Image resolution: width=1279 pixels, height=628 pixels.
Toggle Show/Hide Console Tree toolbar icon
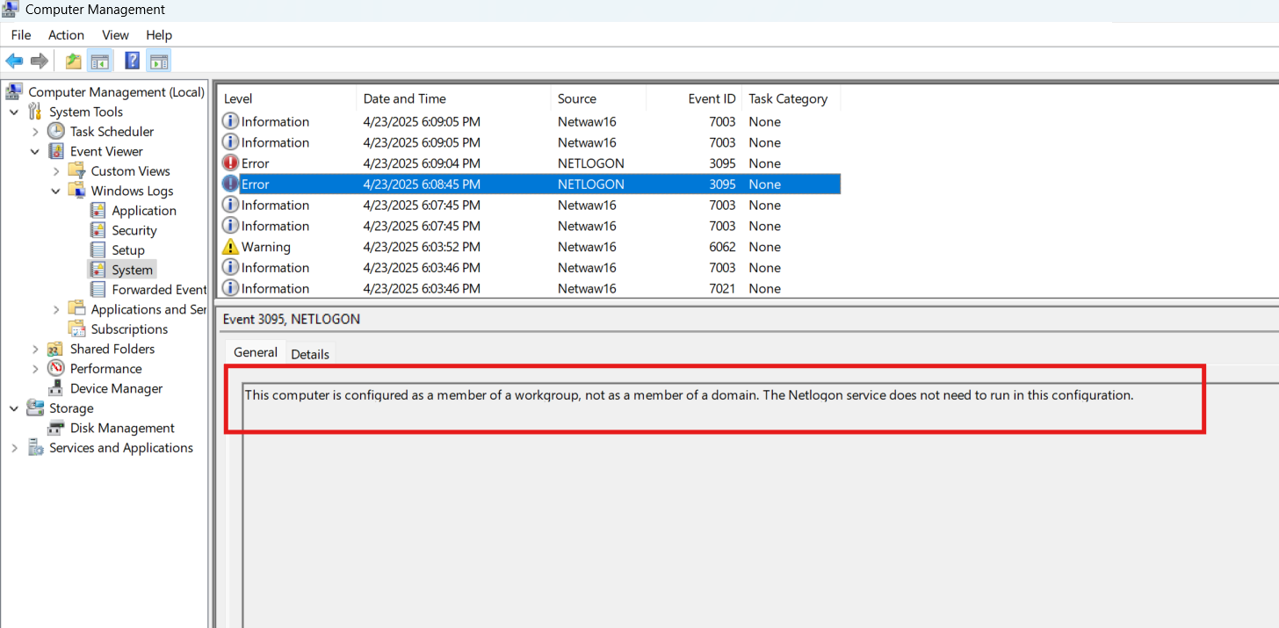click(x=99, y=61)
